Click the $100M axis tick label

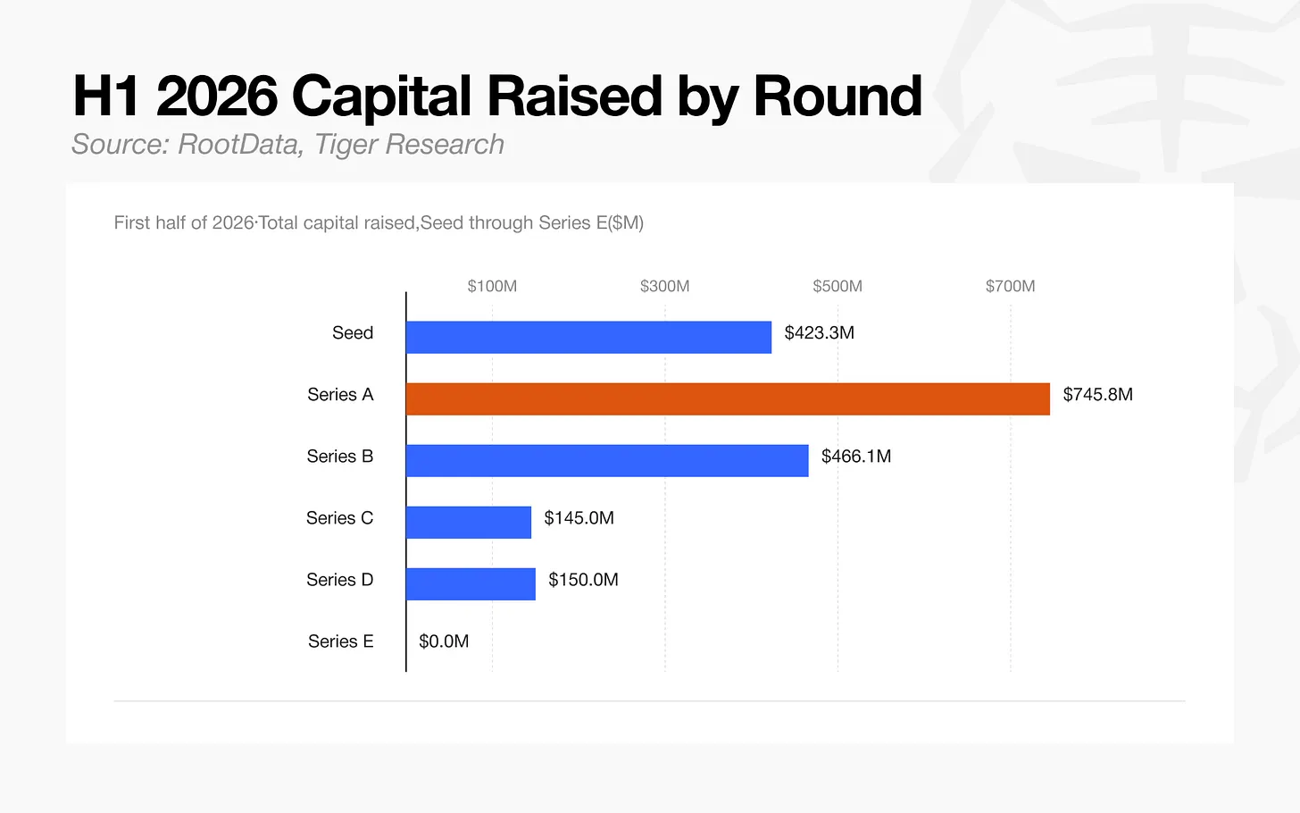click(x=492, y=286)
